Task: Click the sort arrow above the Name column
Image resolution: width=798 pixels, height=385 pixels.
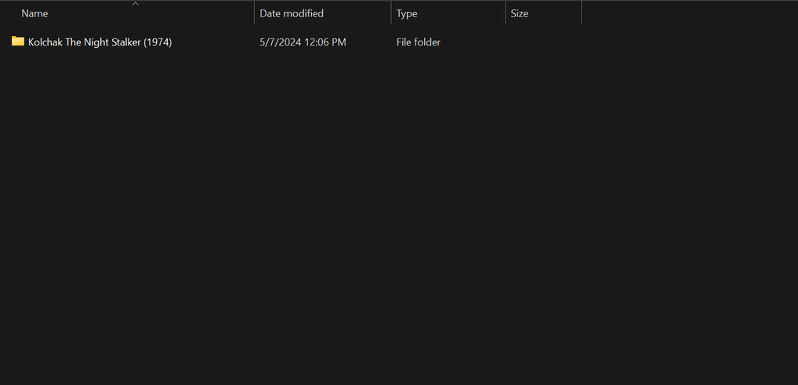Action: [135, 4]
